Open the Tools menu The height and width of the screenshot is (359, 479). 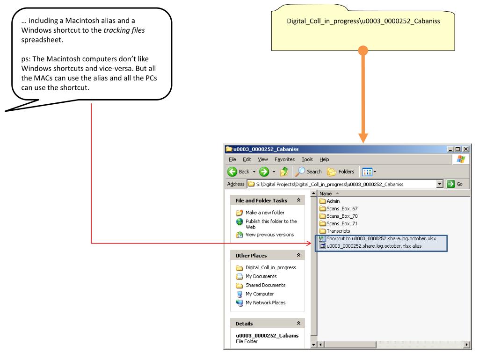(x=307, y=159)
